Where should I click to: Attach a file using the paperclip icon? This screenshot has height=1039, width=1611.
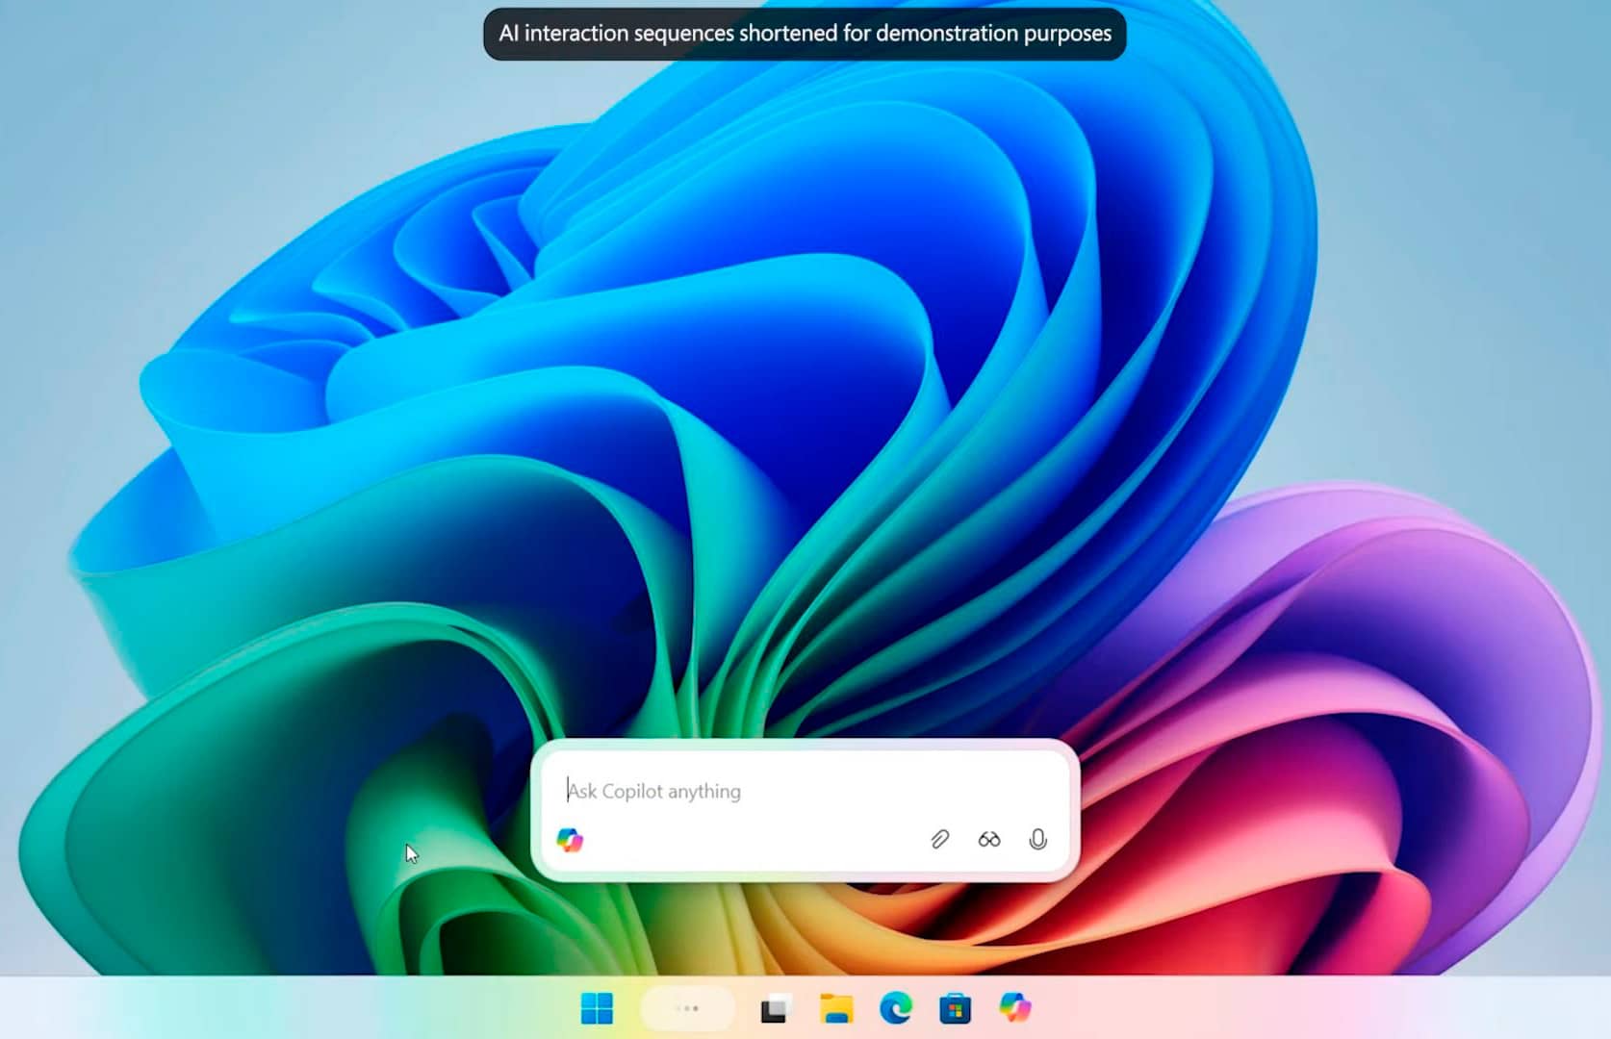(939, 840)
